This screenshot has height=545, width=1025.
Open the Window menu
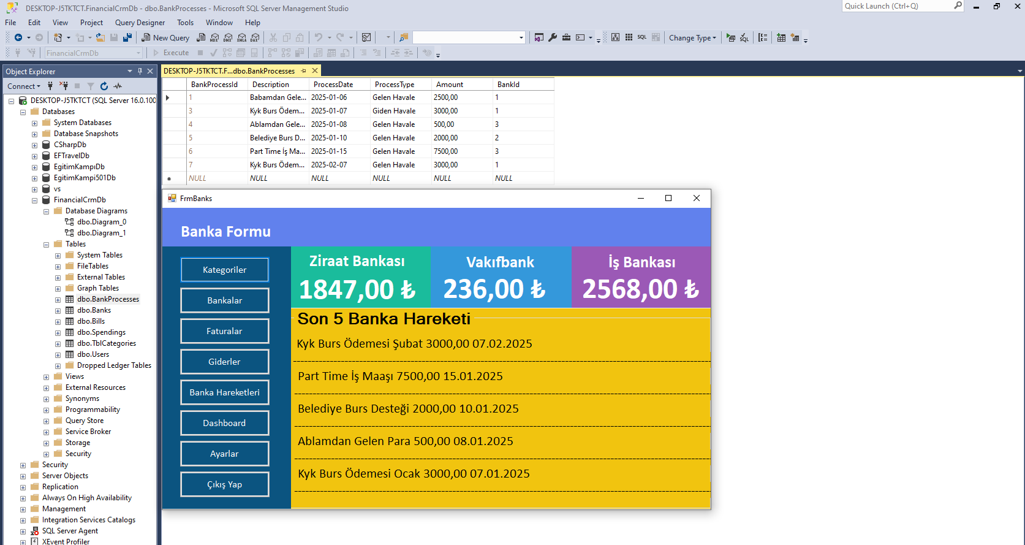pos(219,23)
